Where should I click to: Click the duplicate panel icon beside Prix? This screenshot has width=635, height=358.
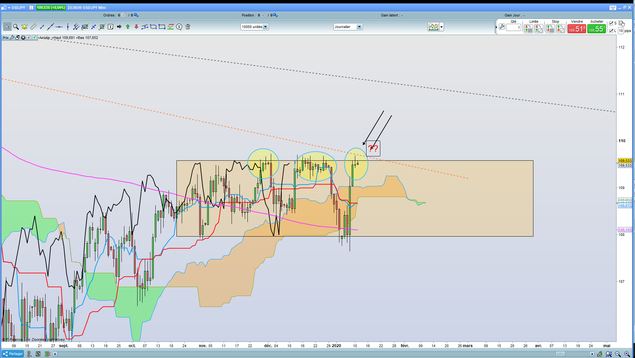(x=18, y=38)
